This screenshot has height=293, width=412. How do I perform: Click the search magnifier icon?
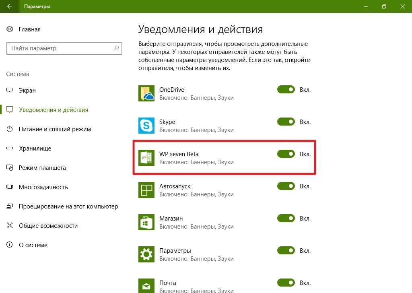[116, 48]
